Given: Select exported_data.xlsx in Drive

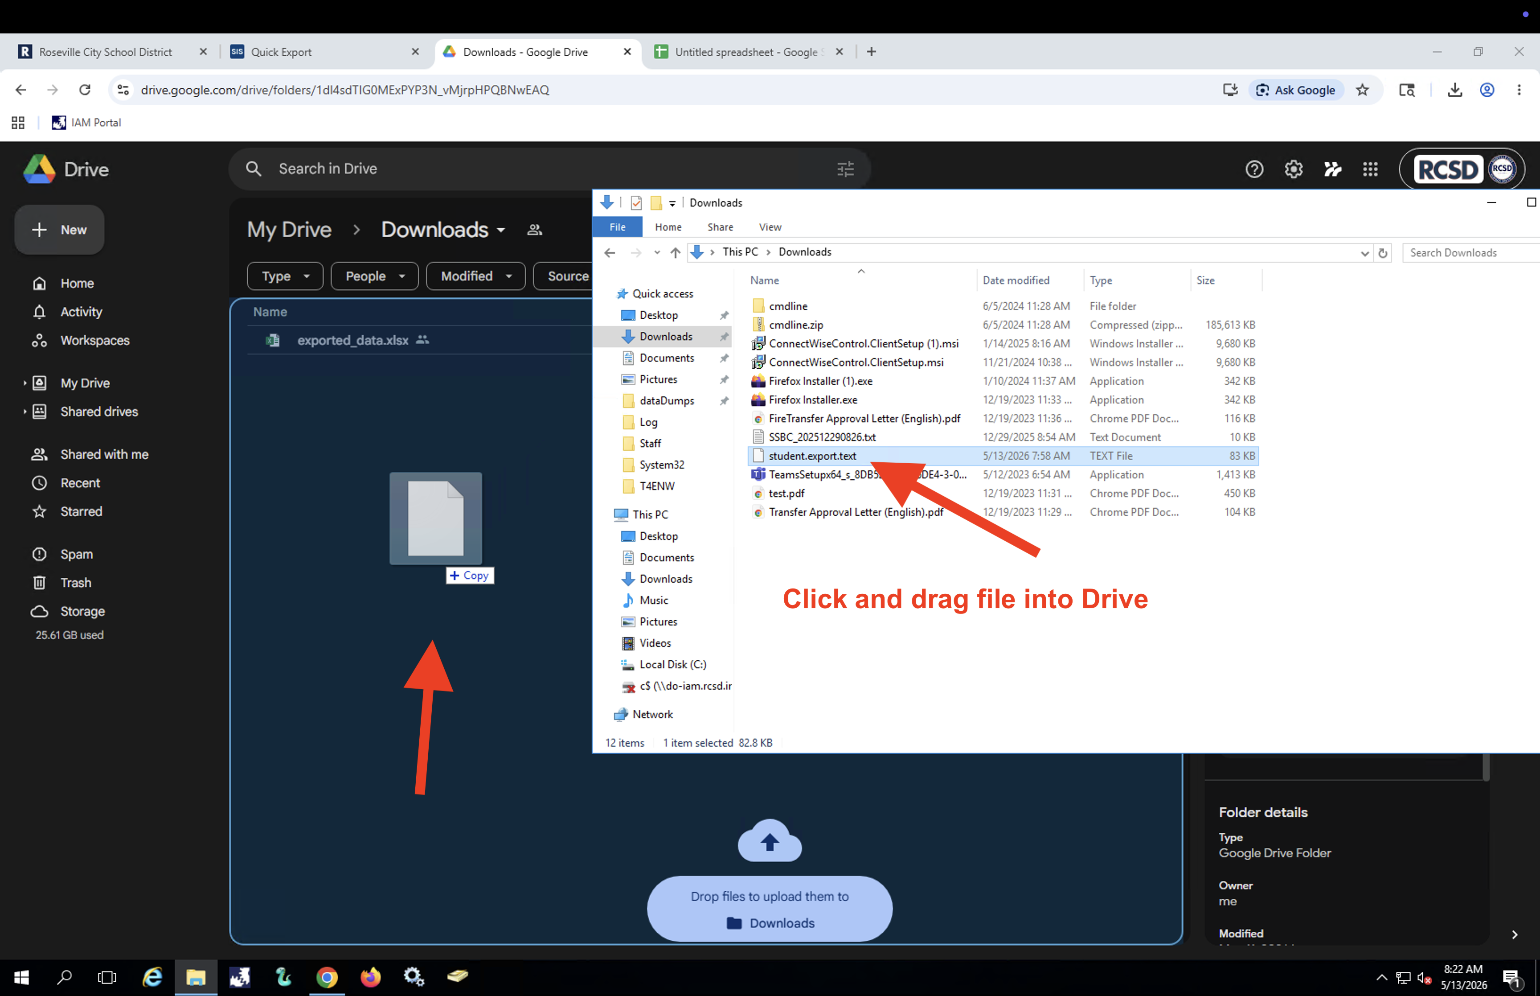Looking at the screenshot, I should point(352,340).
